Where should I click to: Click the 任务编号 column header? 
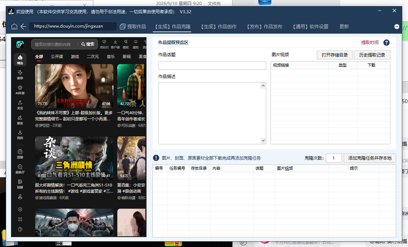tap(177, 168)
